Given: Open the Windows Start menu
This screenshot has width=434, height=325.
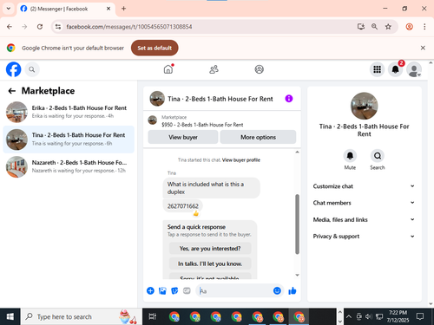Looking at the screenshot, I should click(10, 316).
